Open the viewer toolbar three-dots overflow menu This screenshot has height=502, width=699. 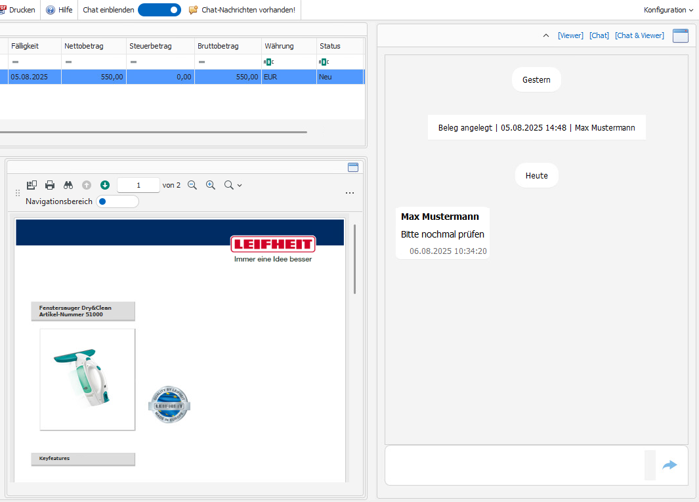[350, 193]
